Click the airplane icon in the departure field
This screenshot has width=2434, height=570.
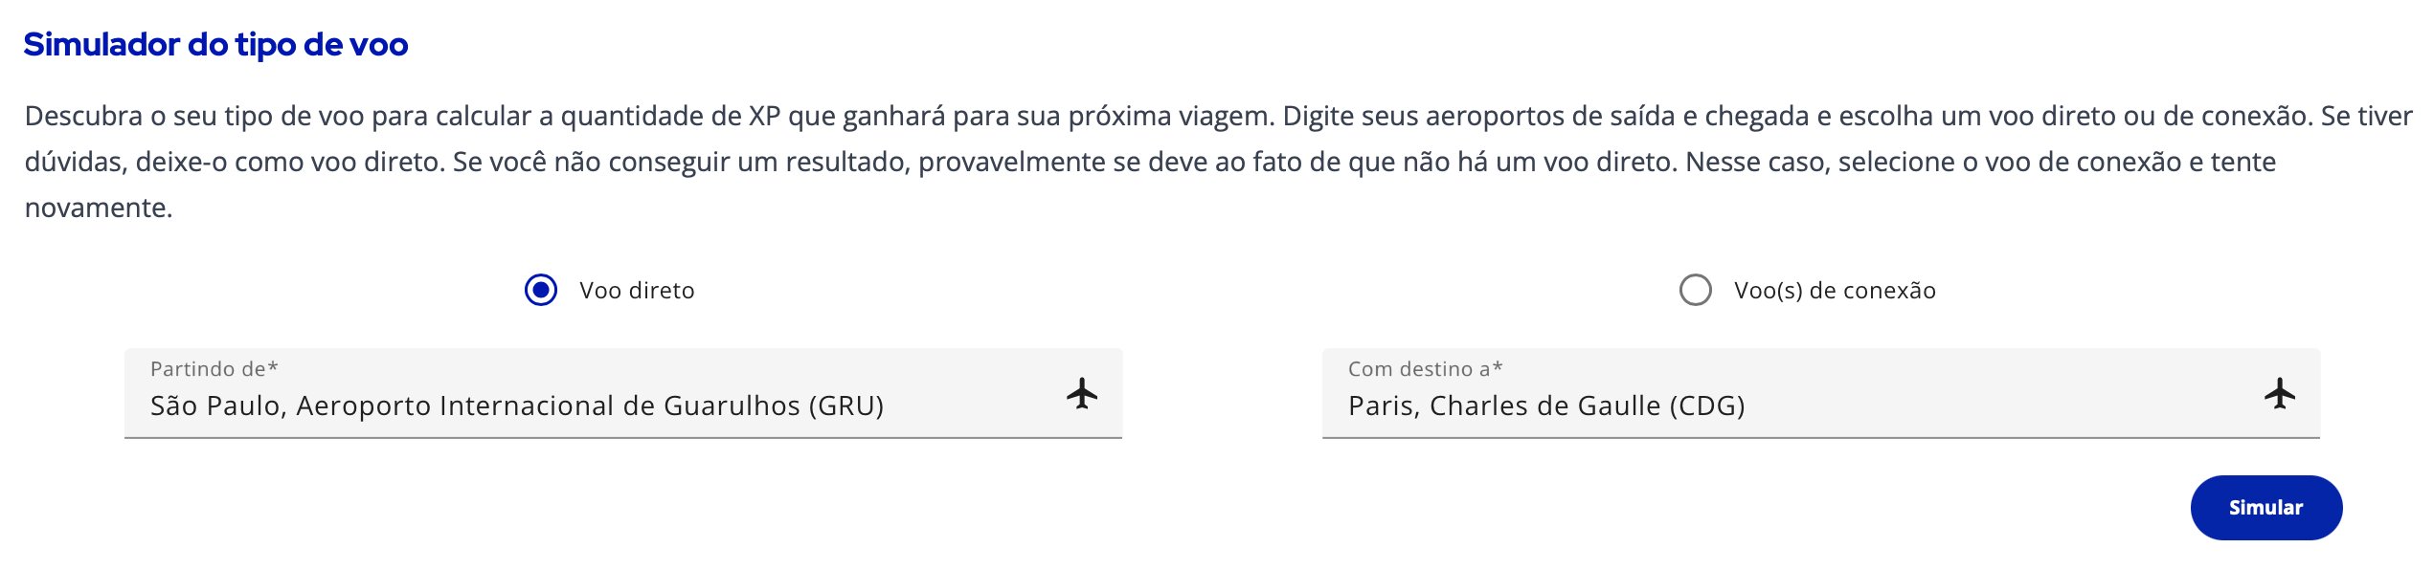[x=1082, y=393]
